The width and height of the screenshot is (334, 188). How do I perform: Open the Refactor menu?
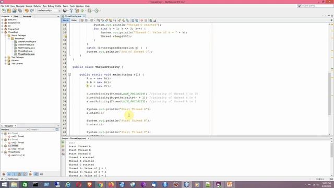[37, 6]
